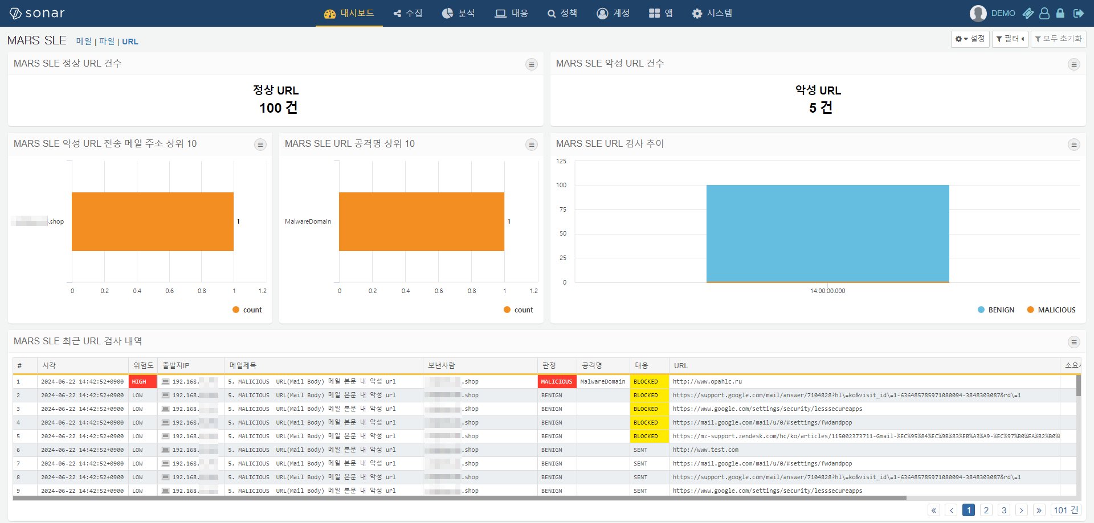Screen dimensions: 1094x523
Task: Sort table by 출발지IP column
Action: (x=191, y=365)
